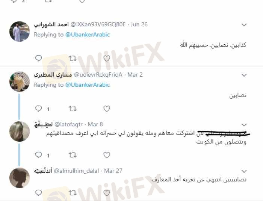263x201 pixels.
Task: Retweet the Jun 26 tweet by @IXKao93V69GQ80E
Action: pyautogui.click(x=73, y=58)
